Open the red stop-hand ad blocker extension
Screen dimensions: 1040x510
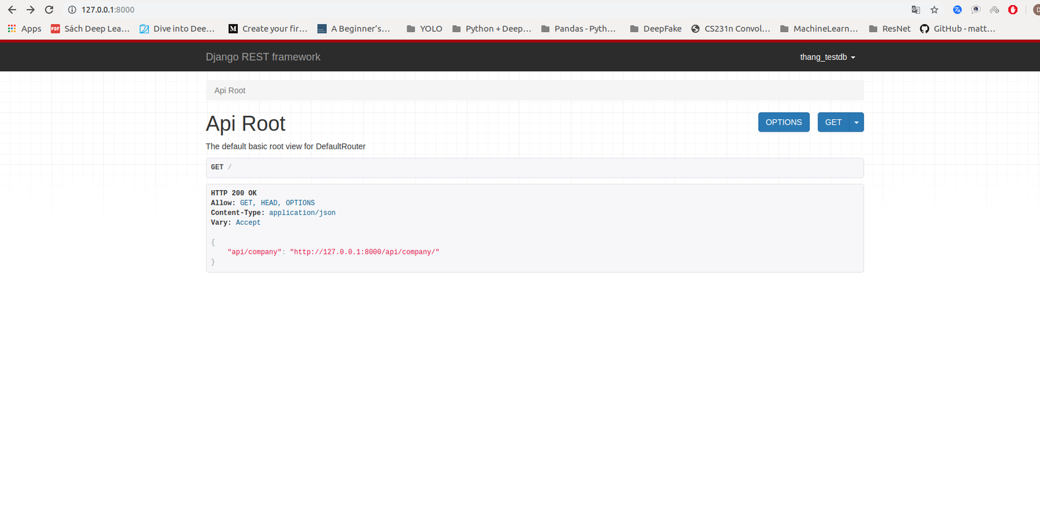tap(1013, 10)
